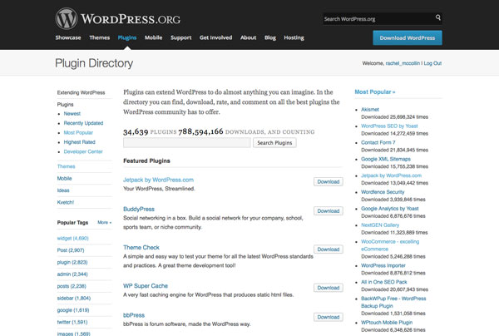Open the Developer Center link
This screenshot has height=336, width=499.
pyautogui.click(x=83, y=151)
